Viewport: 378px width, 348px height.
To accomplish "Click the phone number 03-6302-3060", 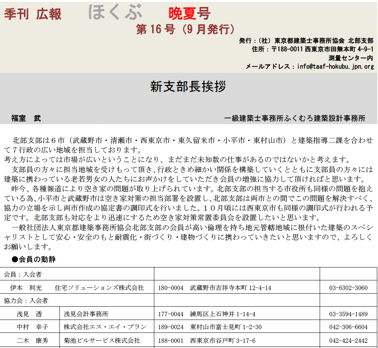I will 348,288.
